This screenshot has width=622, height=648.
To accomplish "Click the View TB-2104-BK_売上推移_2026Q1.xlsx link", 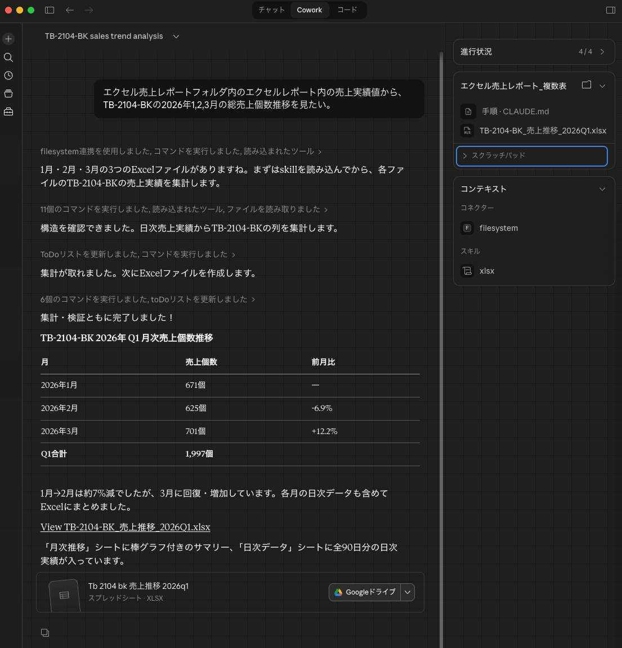I will [125, 527].
